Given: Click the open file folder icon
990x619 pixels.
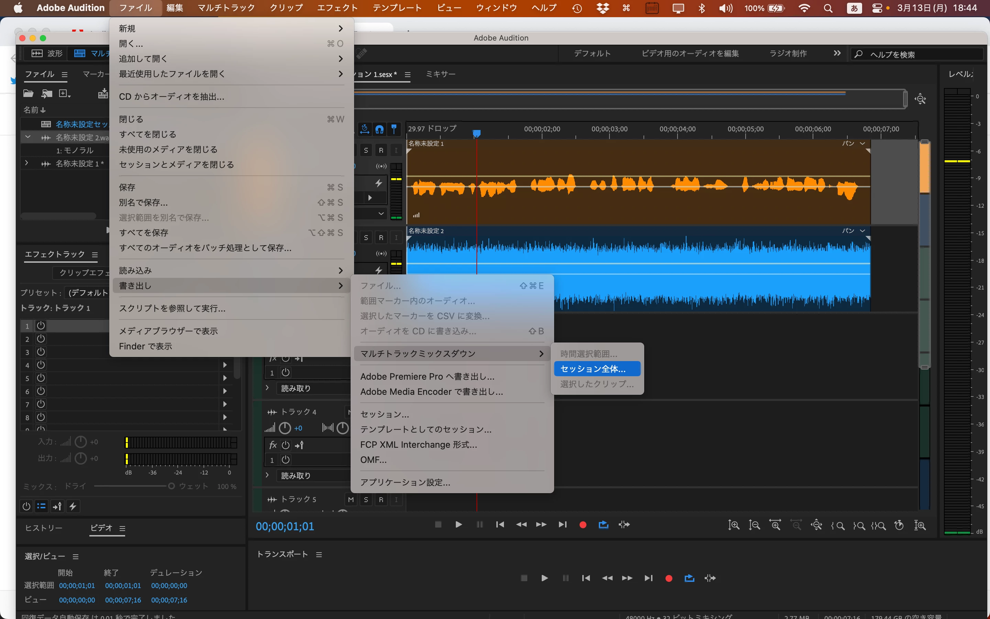Looking at the screenshot, I should pyautogui.click(x=28, y=93).
